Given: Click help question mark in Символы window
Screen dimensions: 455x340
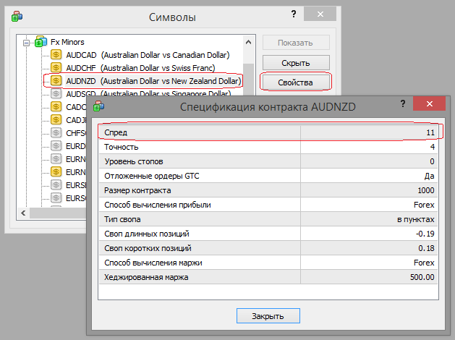Looking at the screenshot, I should (x=294, y=14).
